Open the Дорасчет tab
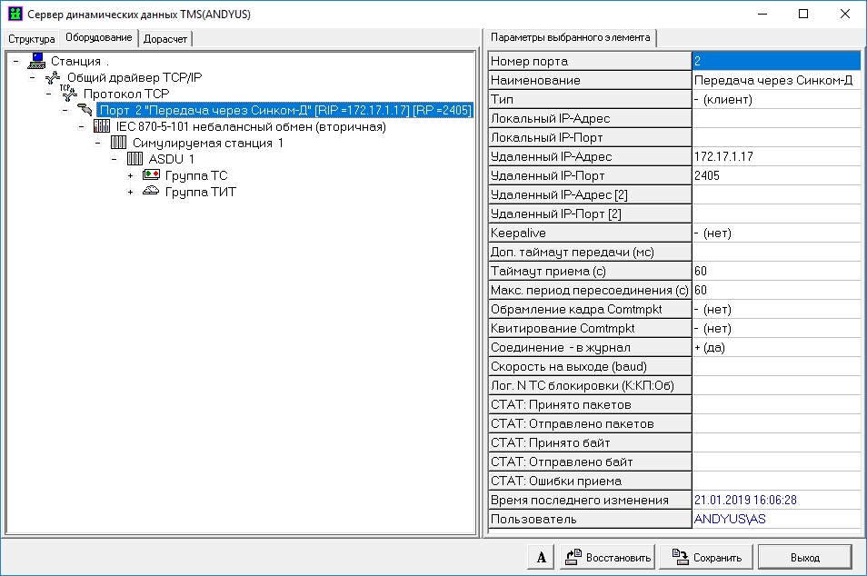 pyautogui.click(x=165, y=39)
